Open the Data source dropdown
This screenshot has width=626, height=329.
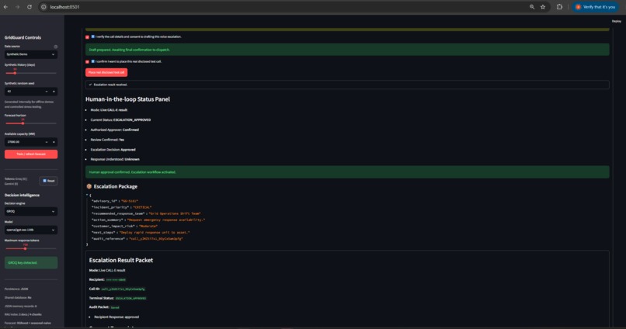(31, 54)
